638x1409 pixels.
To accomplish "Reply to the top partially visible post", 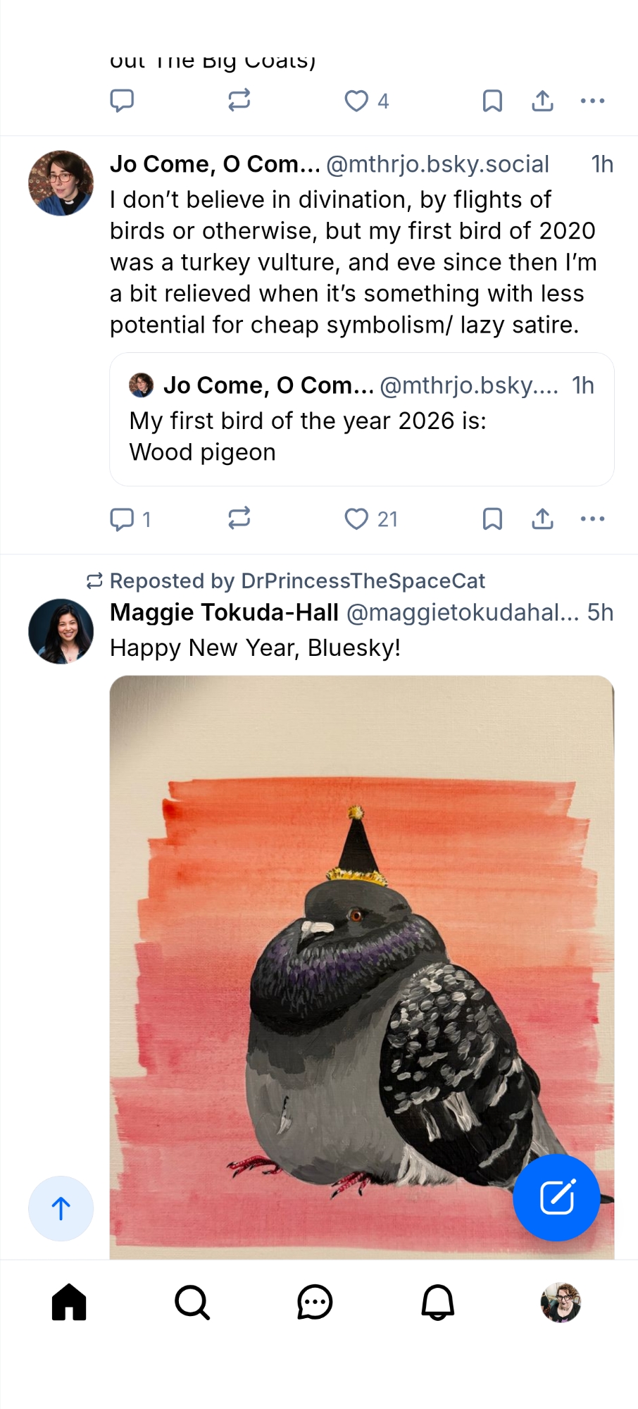I will click(122, 101).
